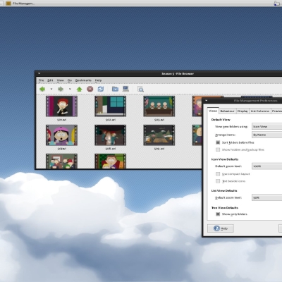Image resolution: width=282 pixels, height=282 pixels.
Task: Enable Show hidden and backup files
Action: pyautogui.click(x=218, y=149)
